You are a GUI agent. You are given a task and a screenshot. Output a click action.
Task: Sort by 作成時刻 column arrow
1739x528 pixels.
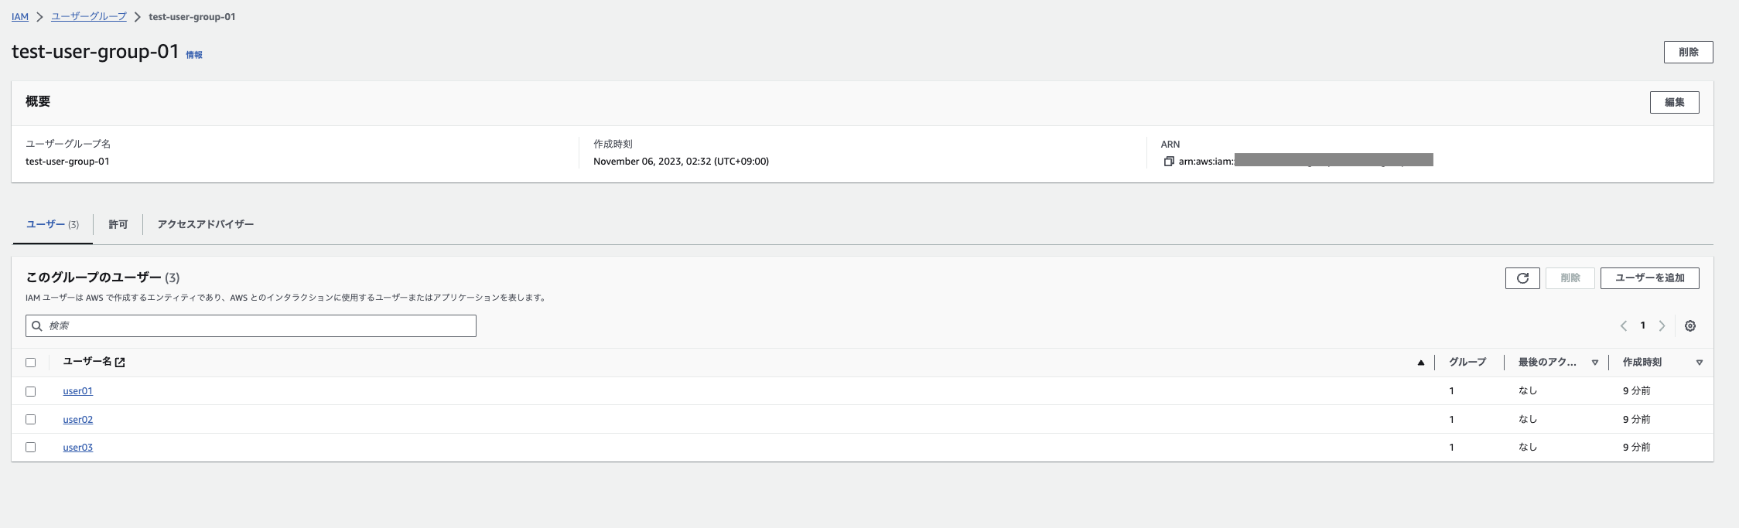[1699, 363]
